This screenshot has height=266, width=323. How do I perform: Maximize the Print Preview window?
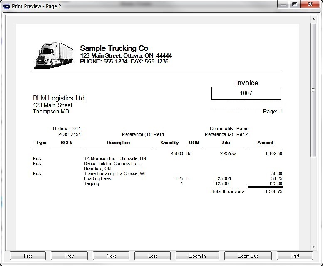tap(295, 5)
